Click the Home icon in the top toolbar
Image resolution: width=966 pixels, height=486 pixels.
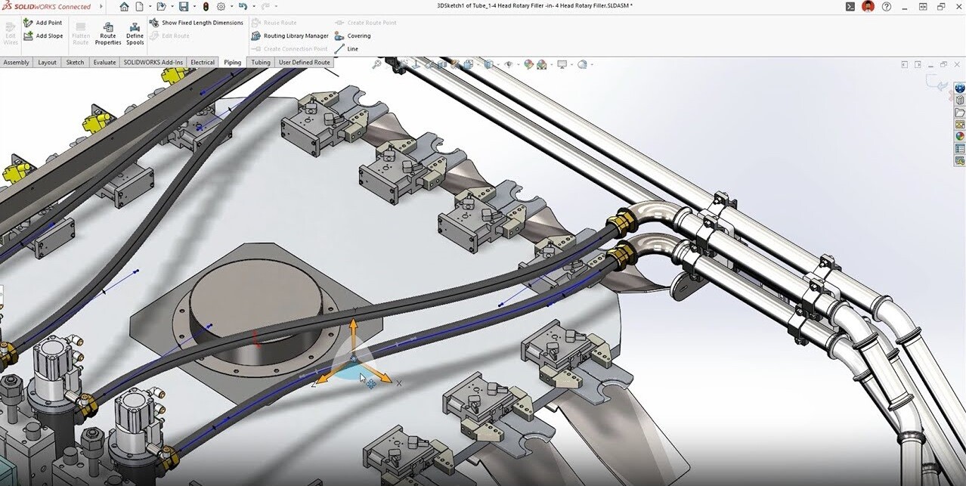[x=124, y=6]
